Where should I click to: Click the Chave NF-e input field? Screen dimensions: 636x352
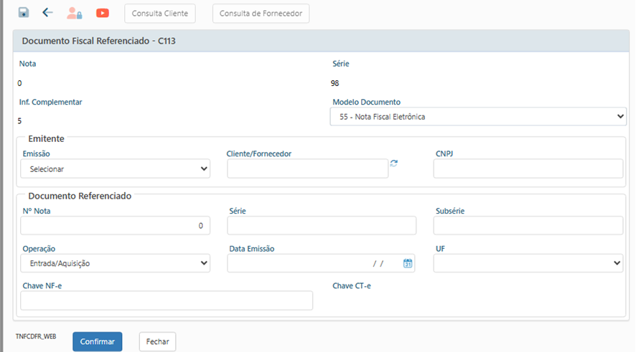(167, 301)
